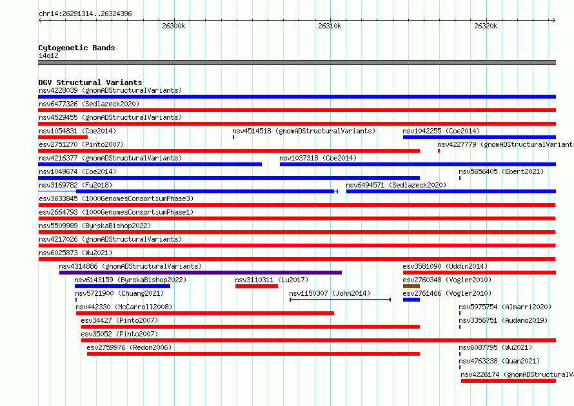The image size is (574, 406).
Task: Click the brown esv2760348 variant bar
Action: click(411, 286)
